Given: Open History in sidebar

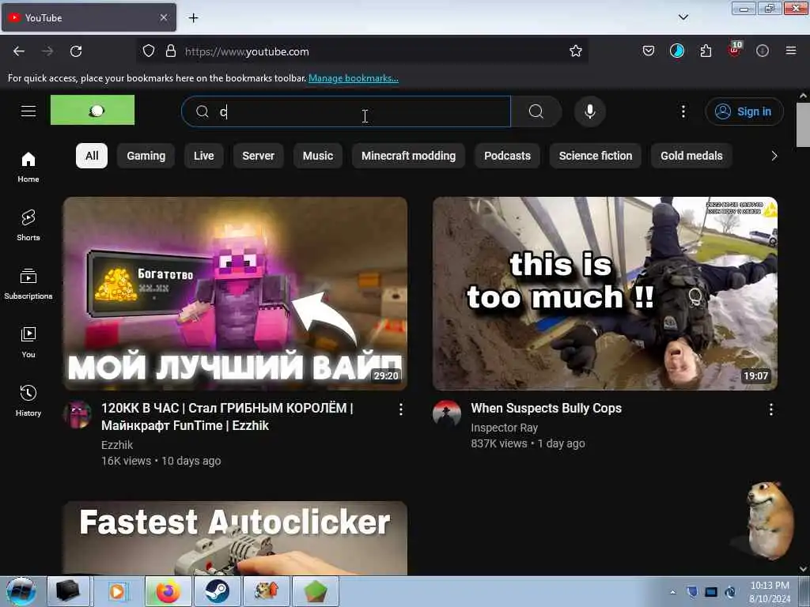Looking at the screenshot, I should (x=28, y=401).
